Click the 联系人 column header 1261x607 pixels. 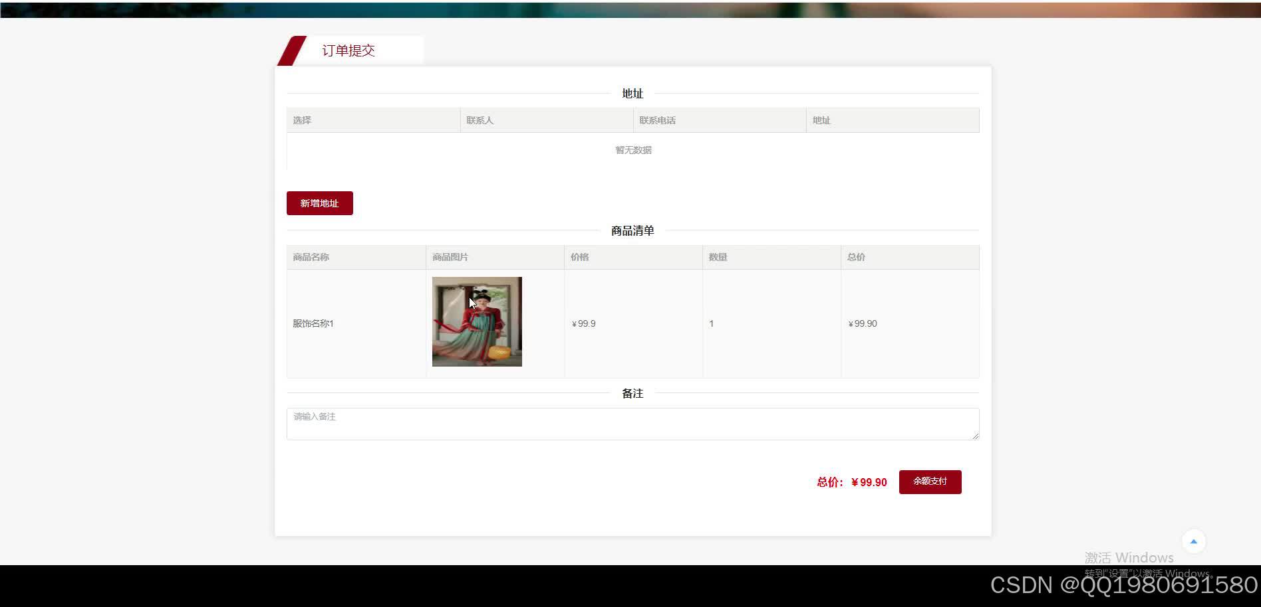pos(547,120)
